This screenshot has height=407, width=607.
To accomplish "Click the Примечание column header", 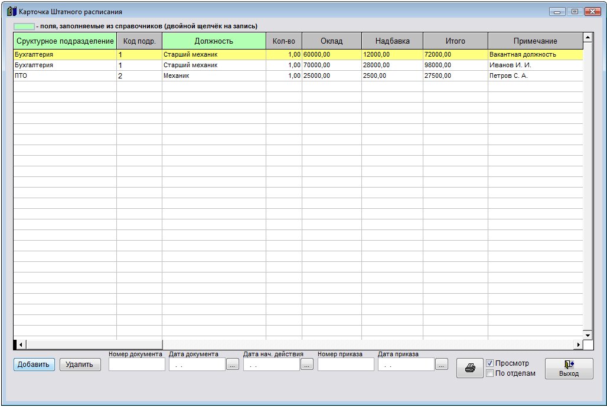I will pyautogui.click(x=536, y=41).
